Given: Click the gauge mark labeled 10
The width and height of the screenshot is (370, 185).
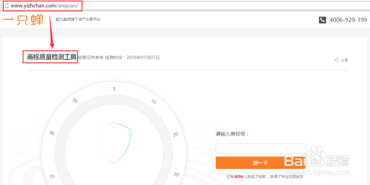Looking at the screenshot, I should pos(154,102).
